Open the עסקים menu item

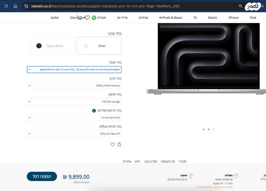(55, 18)
